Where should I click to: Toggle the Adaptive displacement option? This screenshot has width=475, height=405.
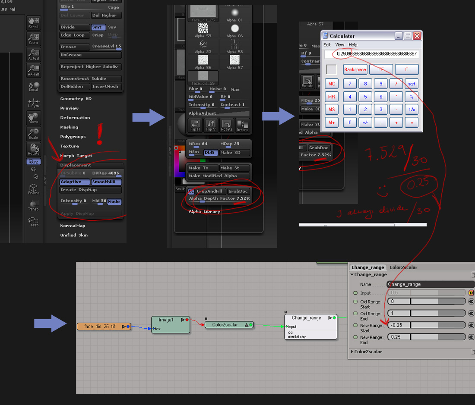pos(74,182)
